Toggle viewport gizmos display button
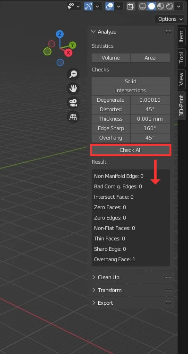The image size is (188, 354). 88,6
